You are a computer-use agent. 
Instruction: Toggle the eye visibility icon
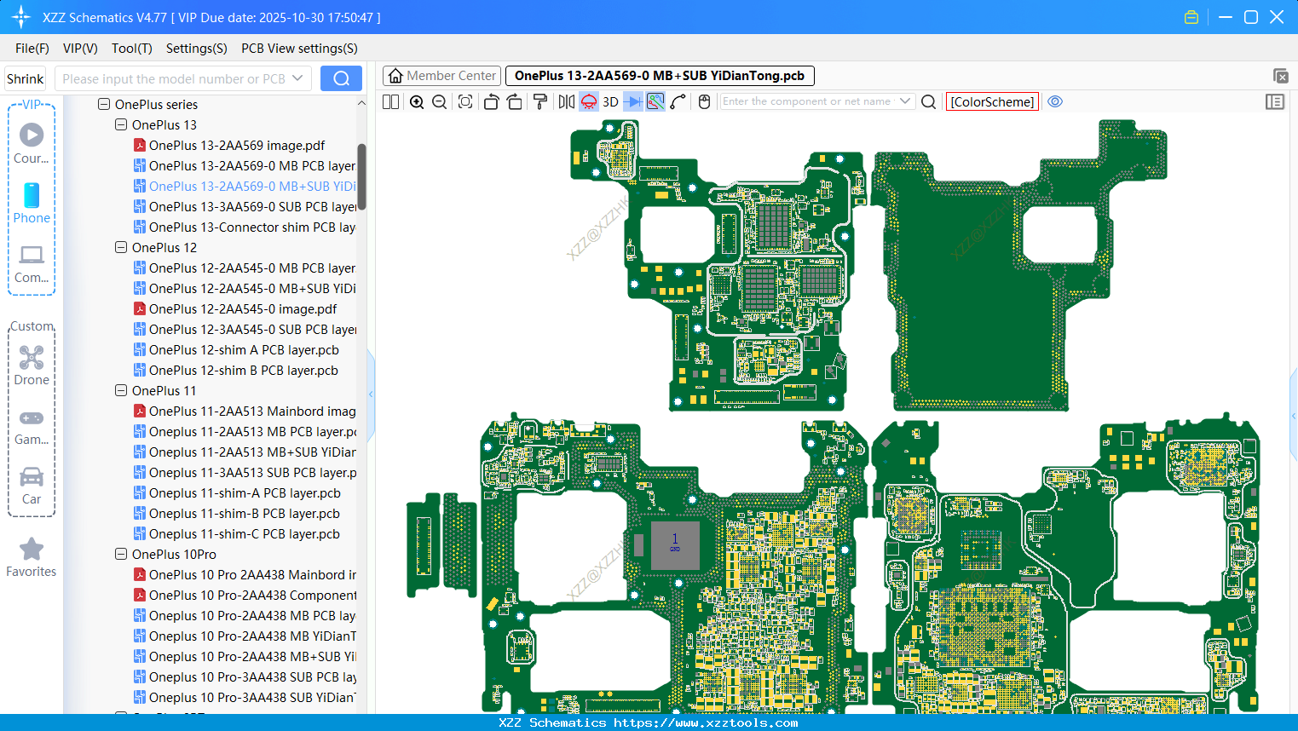click(1055, 101)
